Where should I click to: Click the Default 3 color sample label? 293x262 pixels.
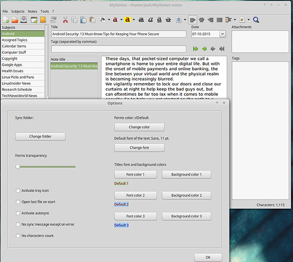point(122,225)
